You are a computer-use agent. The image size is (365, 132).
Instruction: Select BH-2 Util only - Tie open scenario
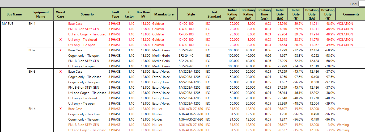point(82,66)
